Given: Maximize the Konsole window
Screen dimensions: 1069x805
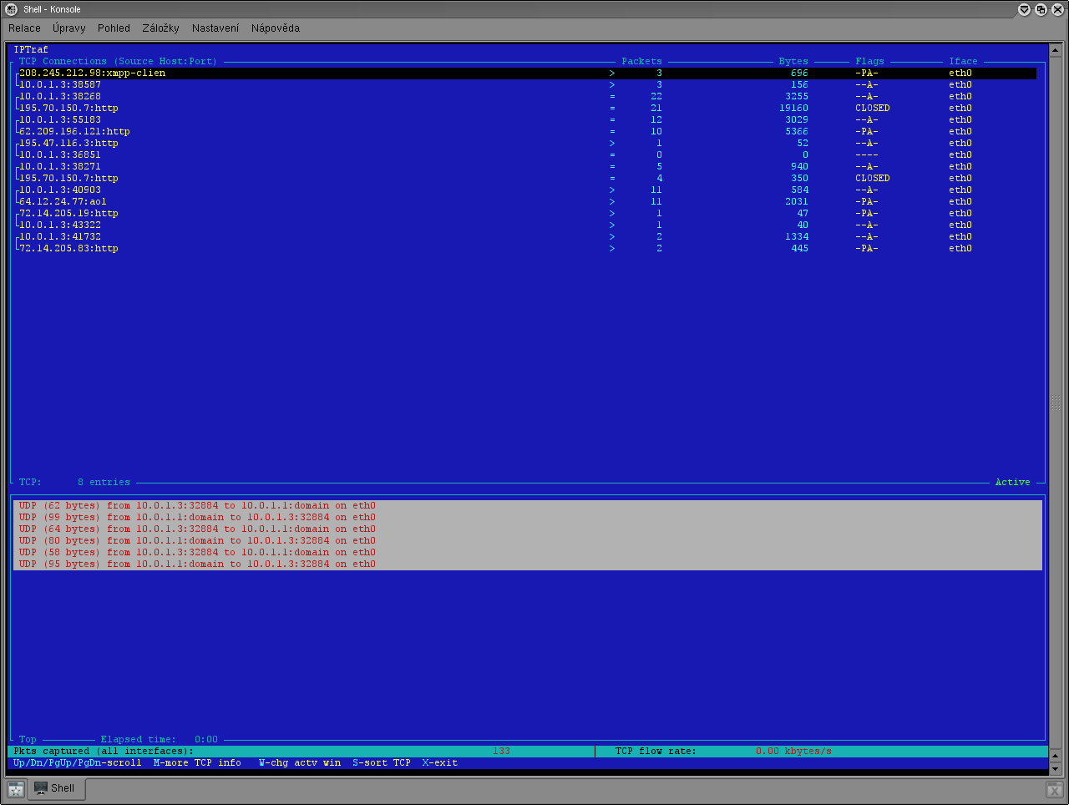Looking at the screenshot, I should (1041, 9).
